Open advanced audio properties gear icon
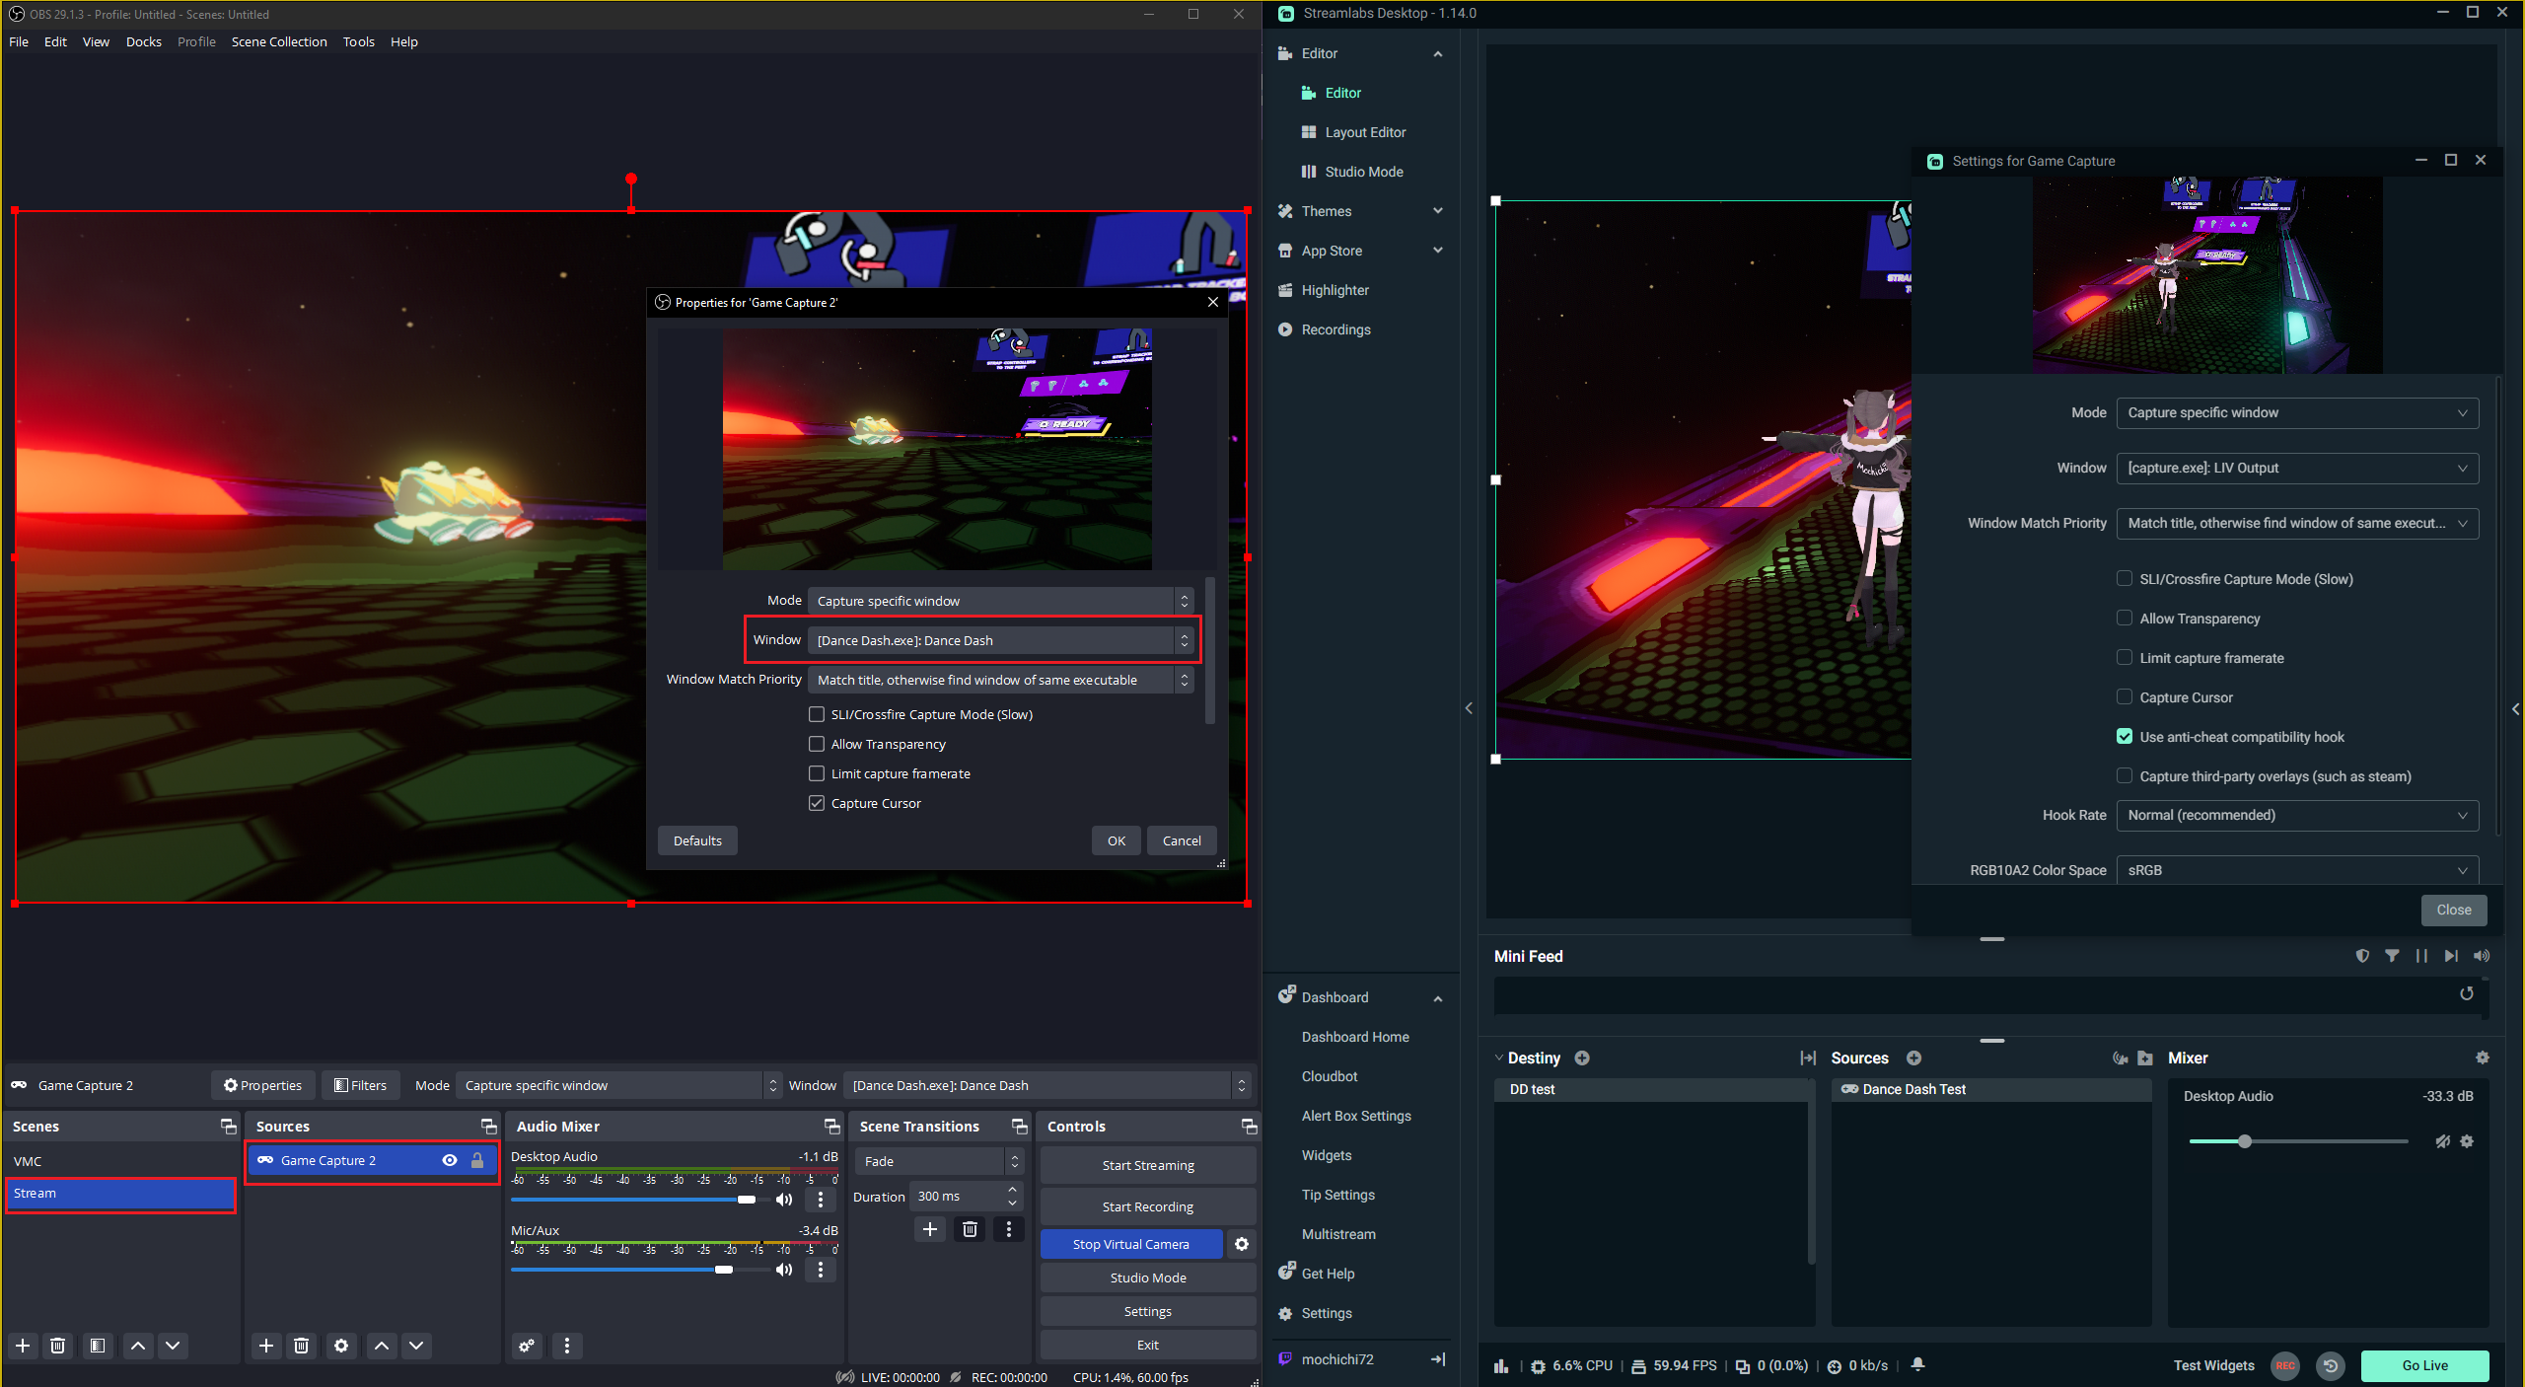 tap(527, 1346)
